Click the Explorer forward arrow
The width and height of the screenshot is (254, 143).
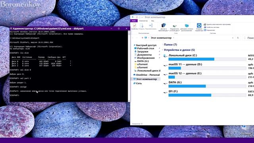[x=137, y=38]
